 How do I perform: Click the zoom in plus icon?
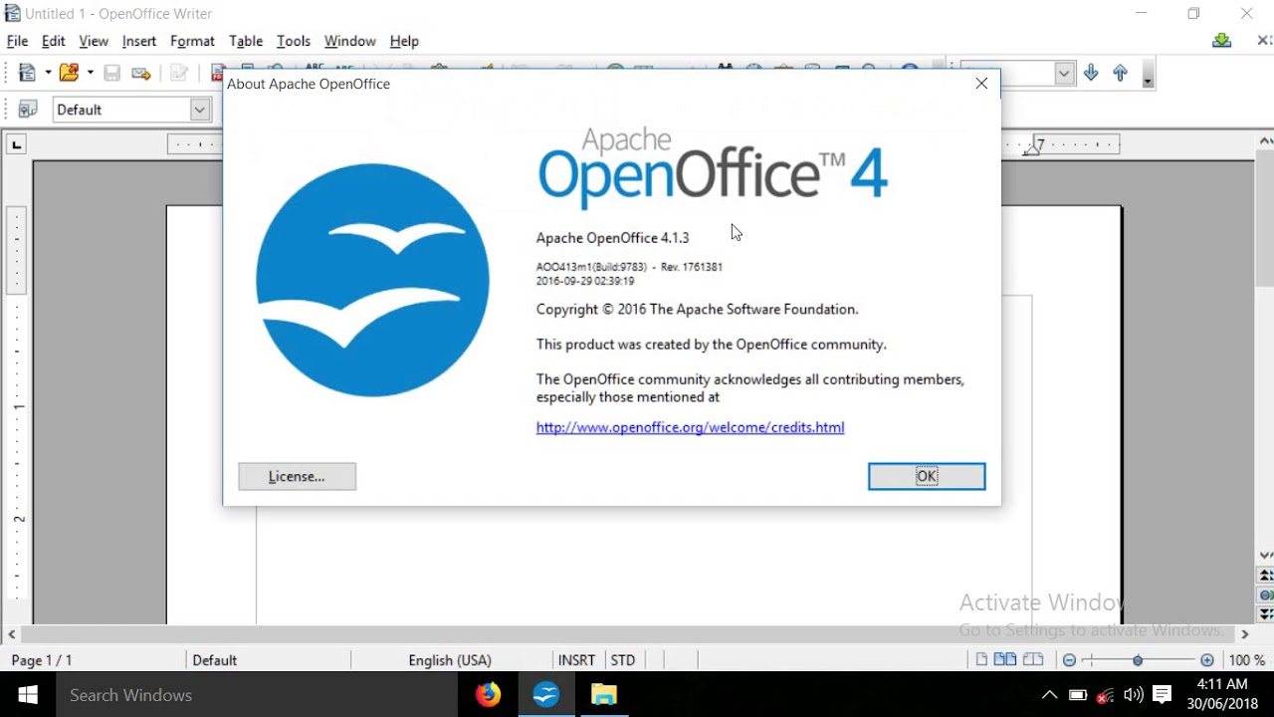tap(1207, 660)
